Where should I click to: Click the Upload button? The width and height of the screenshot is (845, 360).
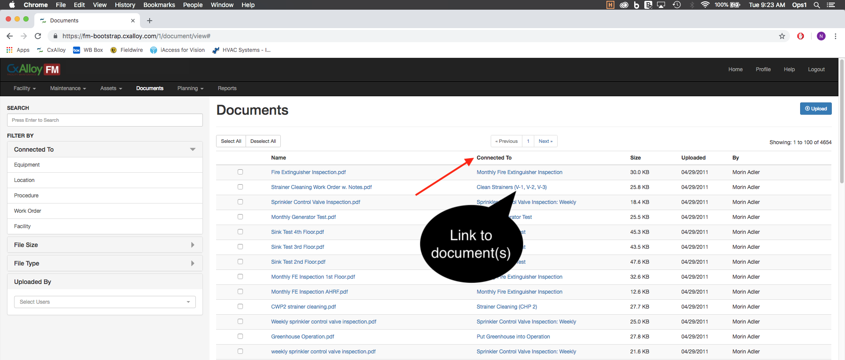coord(816,109)
